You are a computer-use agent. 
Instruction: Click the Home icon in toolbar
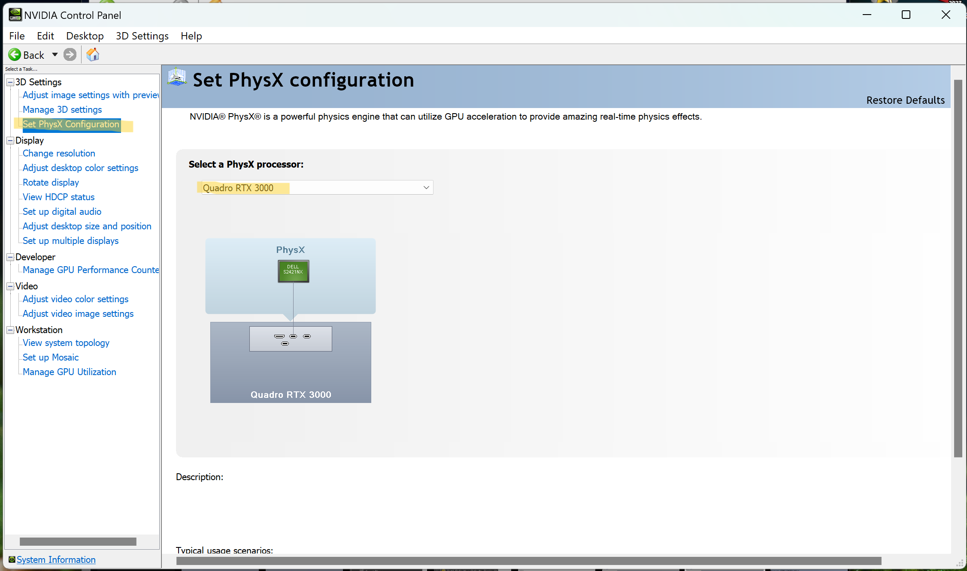pos(93,54)
